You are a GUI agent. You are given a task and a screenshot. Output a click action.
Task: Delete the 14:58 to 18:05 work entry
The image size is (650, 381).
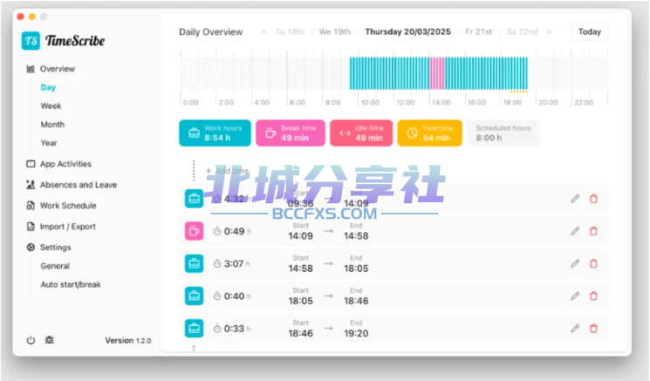tap(593, 263)
